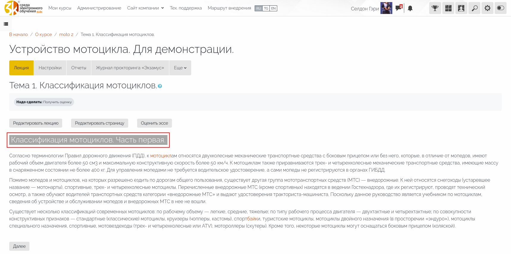
Task: Click the "moto 2" breadcrumb link
Action: [66, 35]
